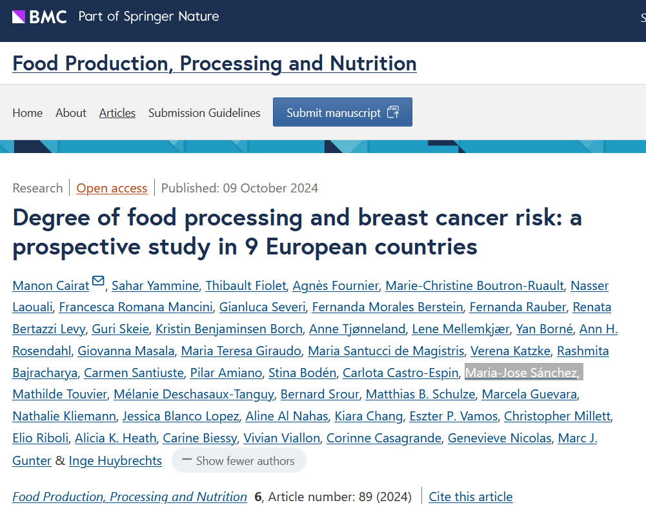646x505 pixels.
Task: Open author Manon Cairat's details
Action: coord(51,285)
